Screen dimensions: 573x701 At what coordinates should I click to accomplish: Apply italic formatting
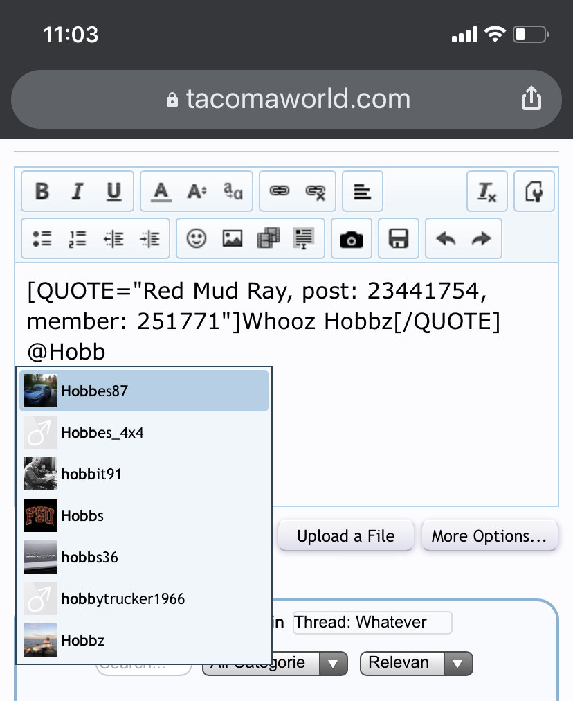78,191
